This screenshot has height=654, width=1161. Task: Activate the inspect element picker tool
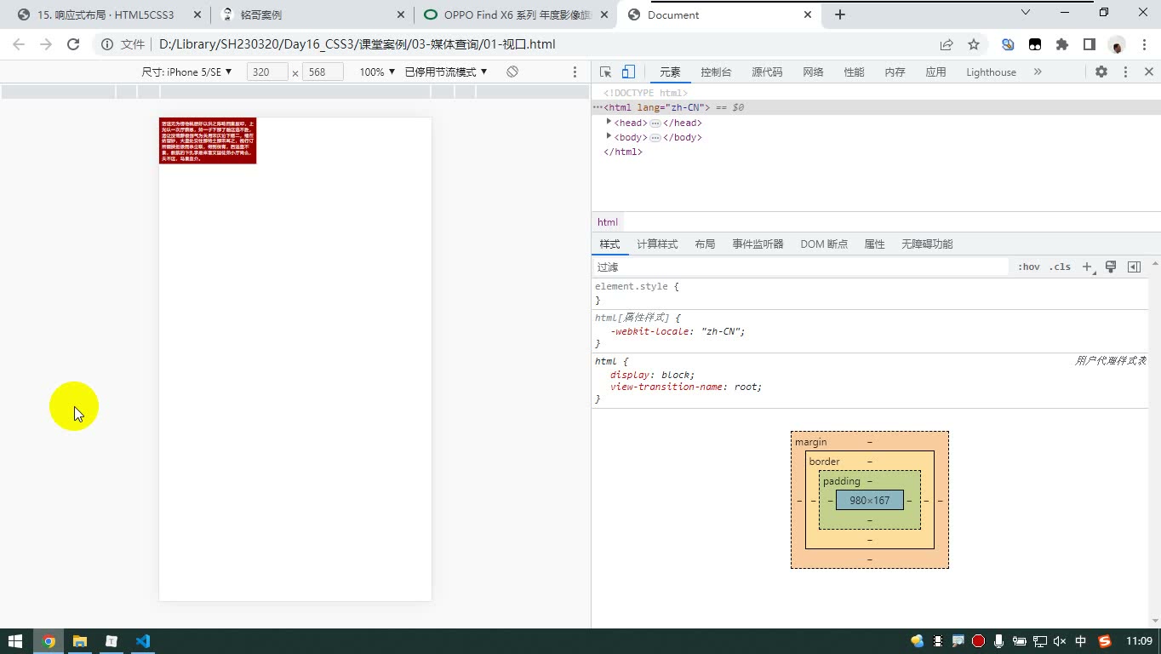click(605, 72)
